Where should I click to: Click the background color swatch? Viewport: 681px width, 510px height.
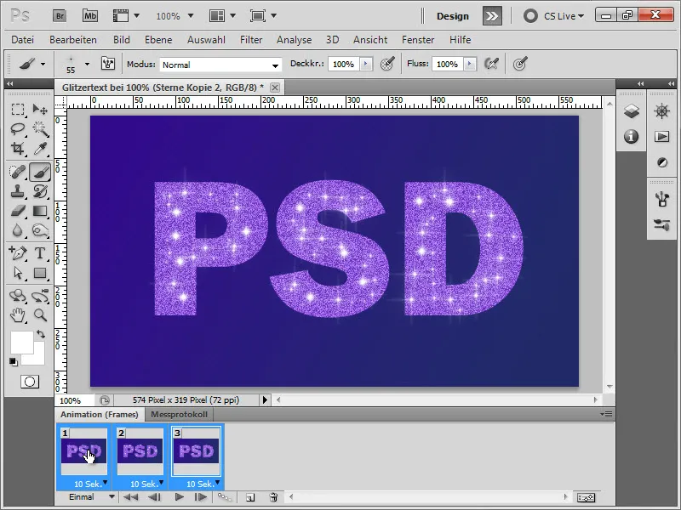coord(38,357)
